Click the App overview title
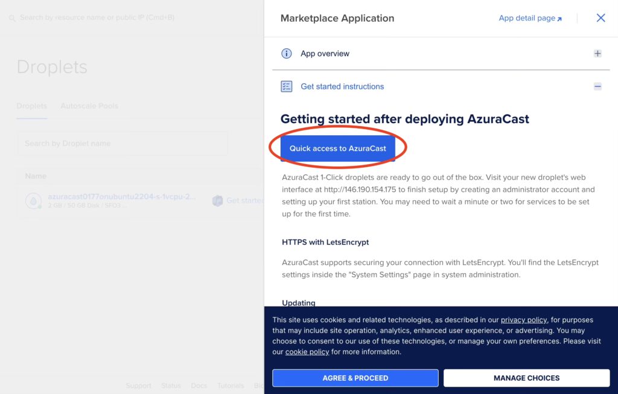Viewport: 618px width, 394px height. coord(325,54)
